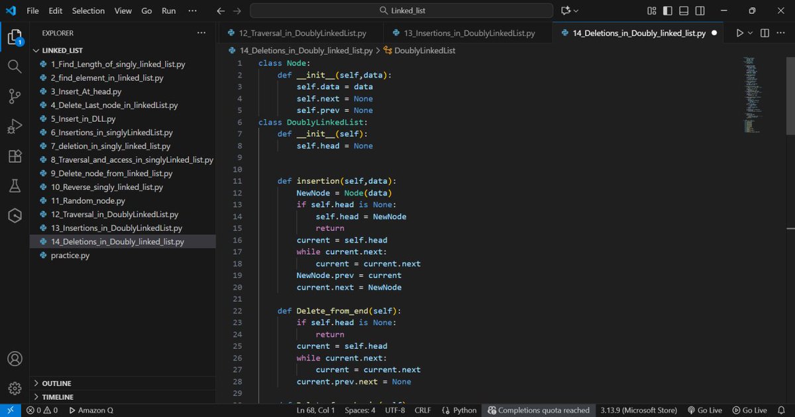The image size is (795, 417).
Task: Start the Go Live server
Action: click(705, 410)
